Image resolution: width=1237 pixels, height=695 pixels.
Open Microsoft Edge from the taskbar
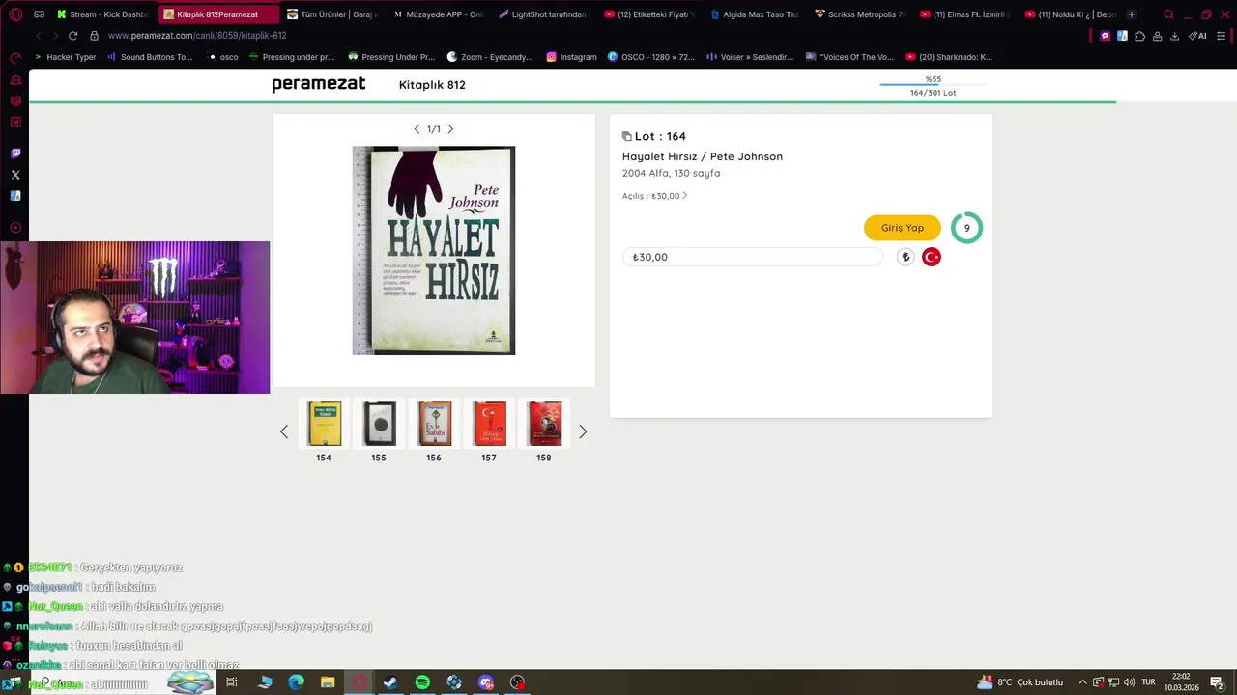pyautogui.click(x=296, y=682)
